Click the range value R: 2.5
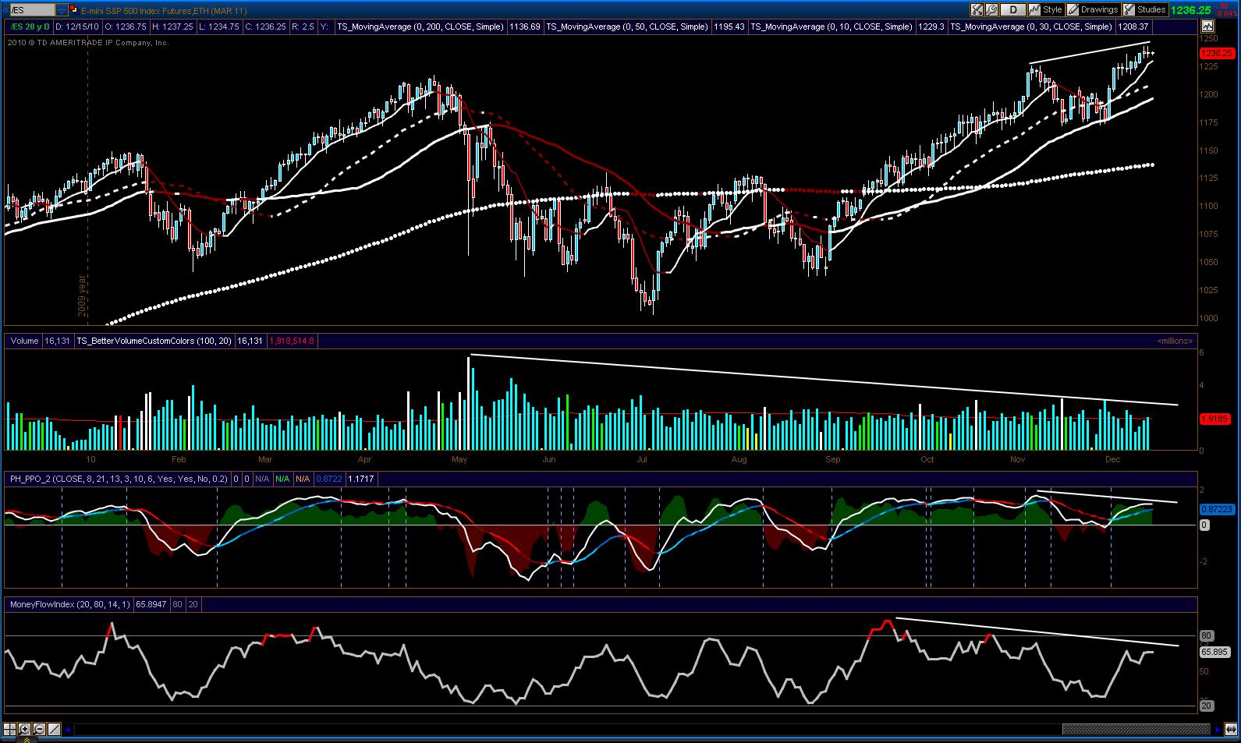Screen dimensions: 1241x743 point(303,27)
